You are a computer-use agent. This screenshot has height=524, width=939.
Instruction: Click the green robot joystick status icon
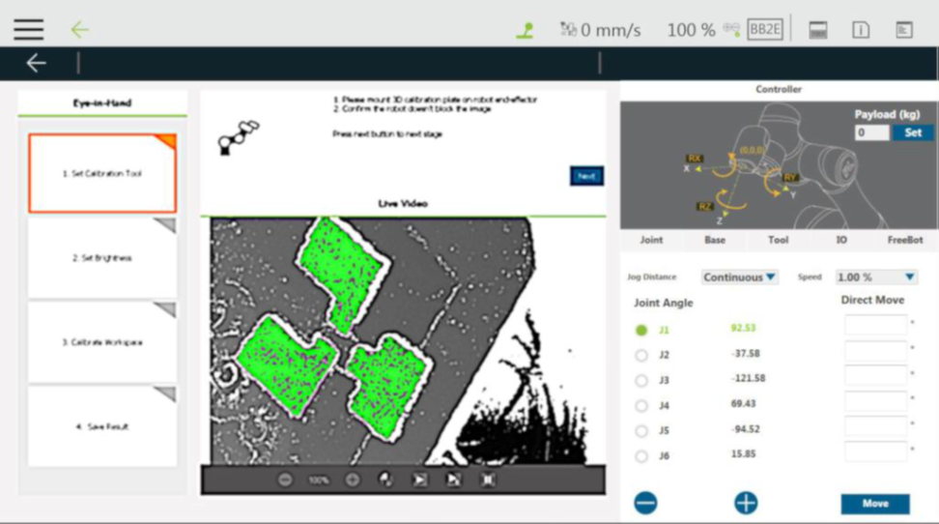pos(525,30)
